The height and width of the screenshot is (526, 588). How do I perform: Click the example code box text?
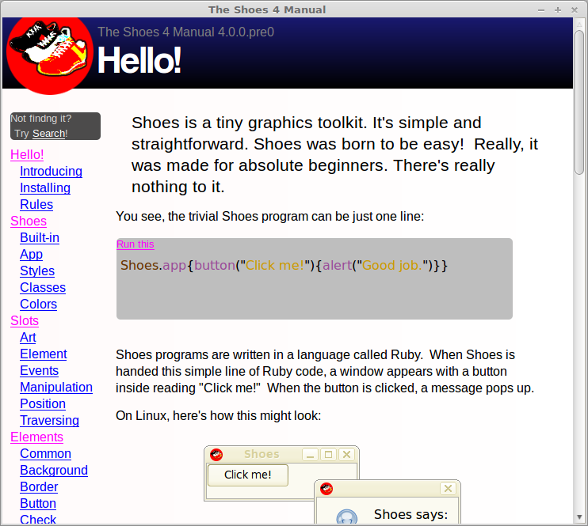[284, 266]
